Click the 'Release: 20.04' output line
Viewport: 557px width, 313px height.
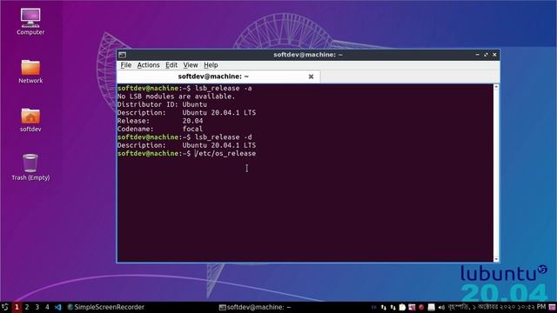click(160, 121)
